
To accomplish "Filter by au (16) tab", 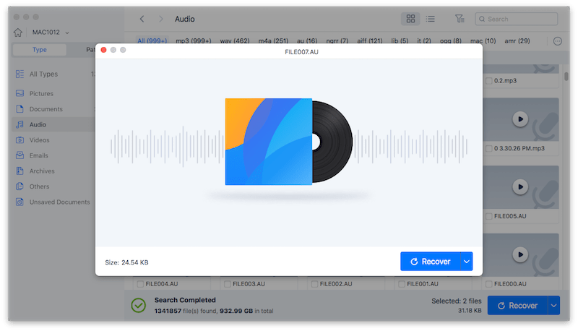I will coord(307,40).
